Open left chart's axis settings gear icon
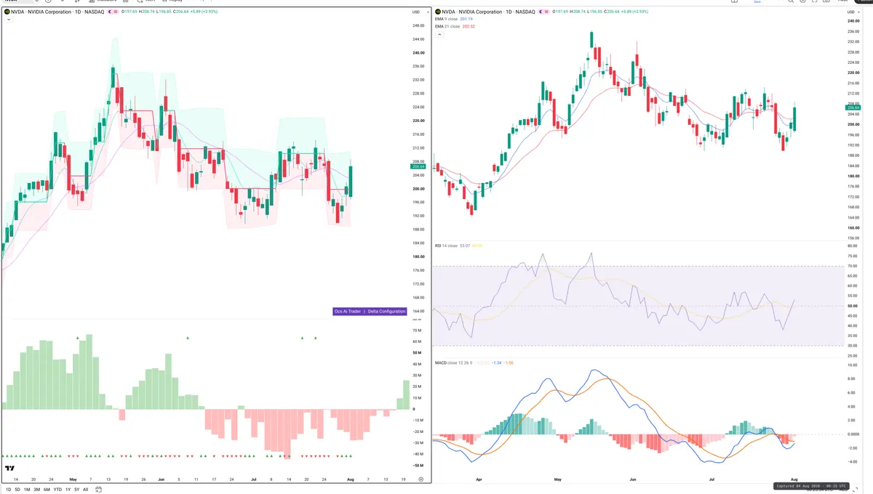Viewport: 873px width, 494px height. [420, 479]
